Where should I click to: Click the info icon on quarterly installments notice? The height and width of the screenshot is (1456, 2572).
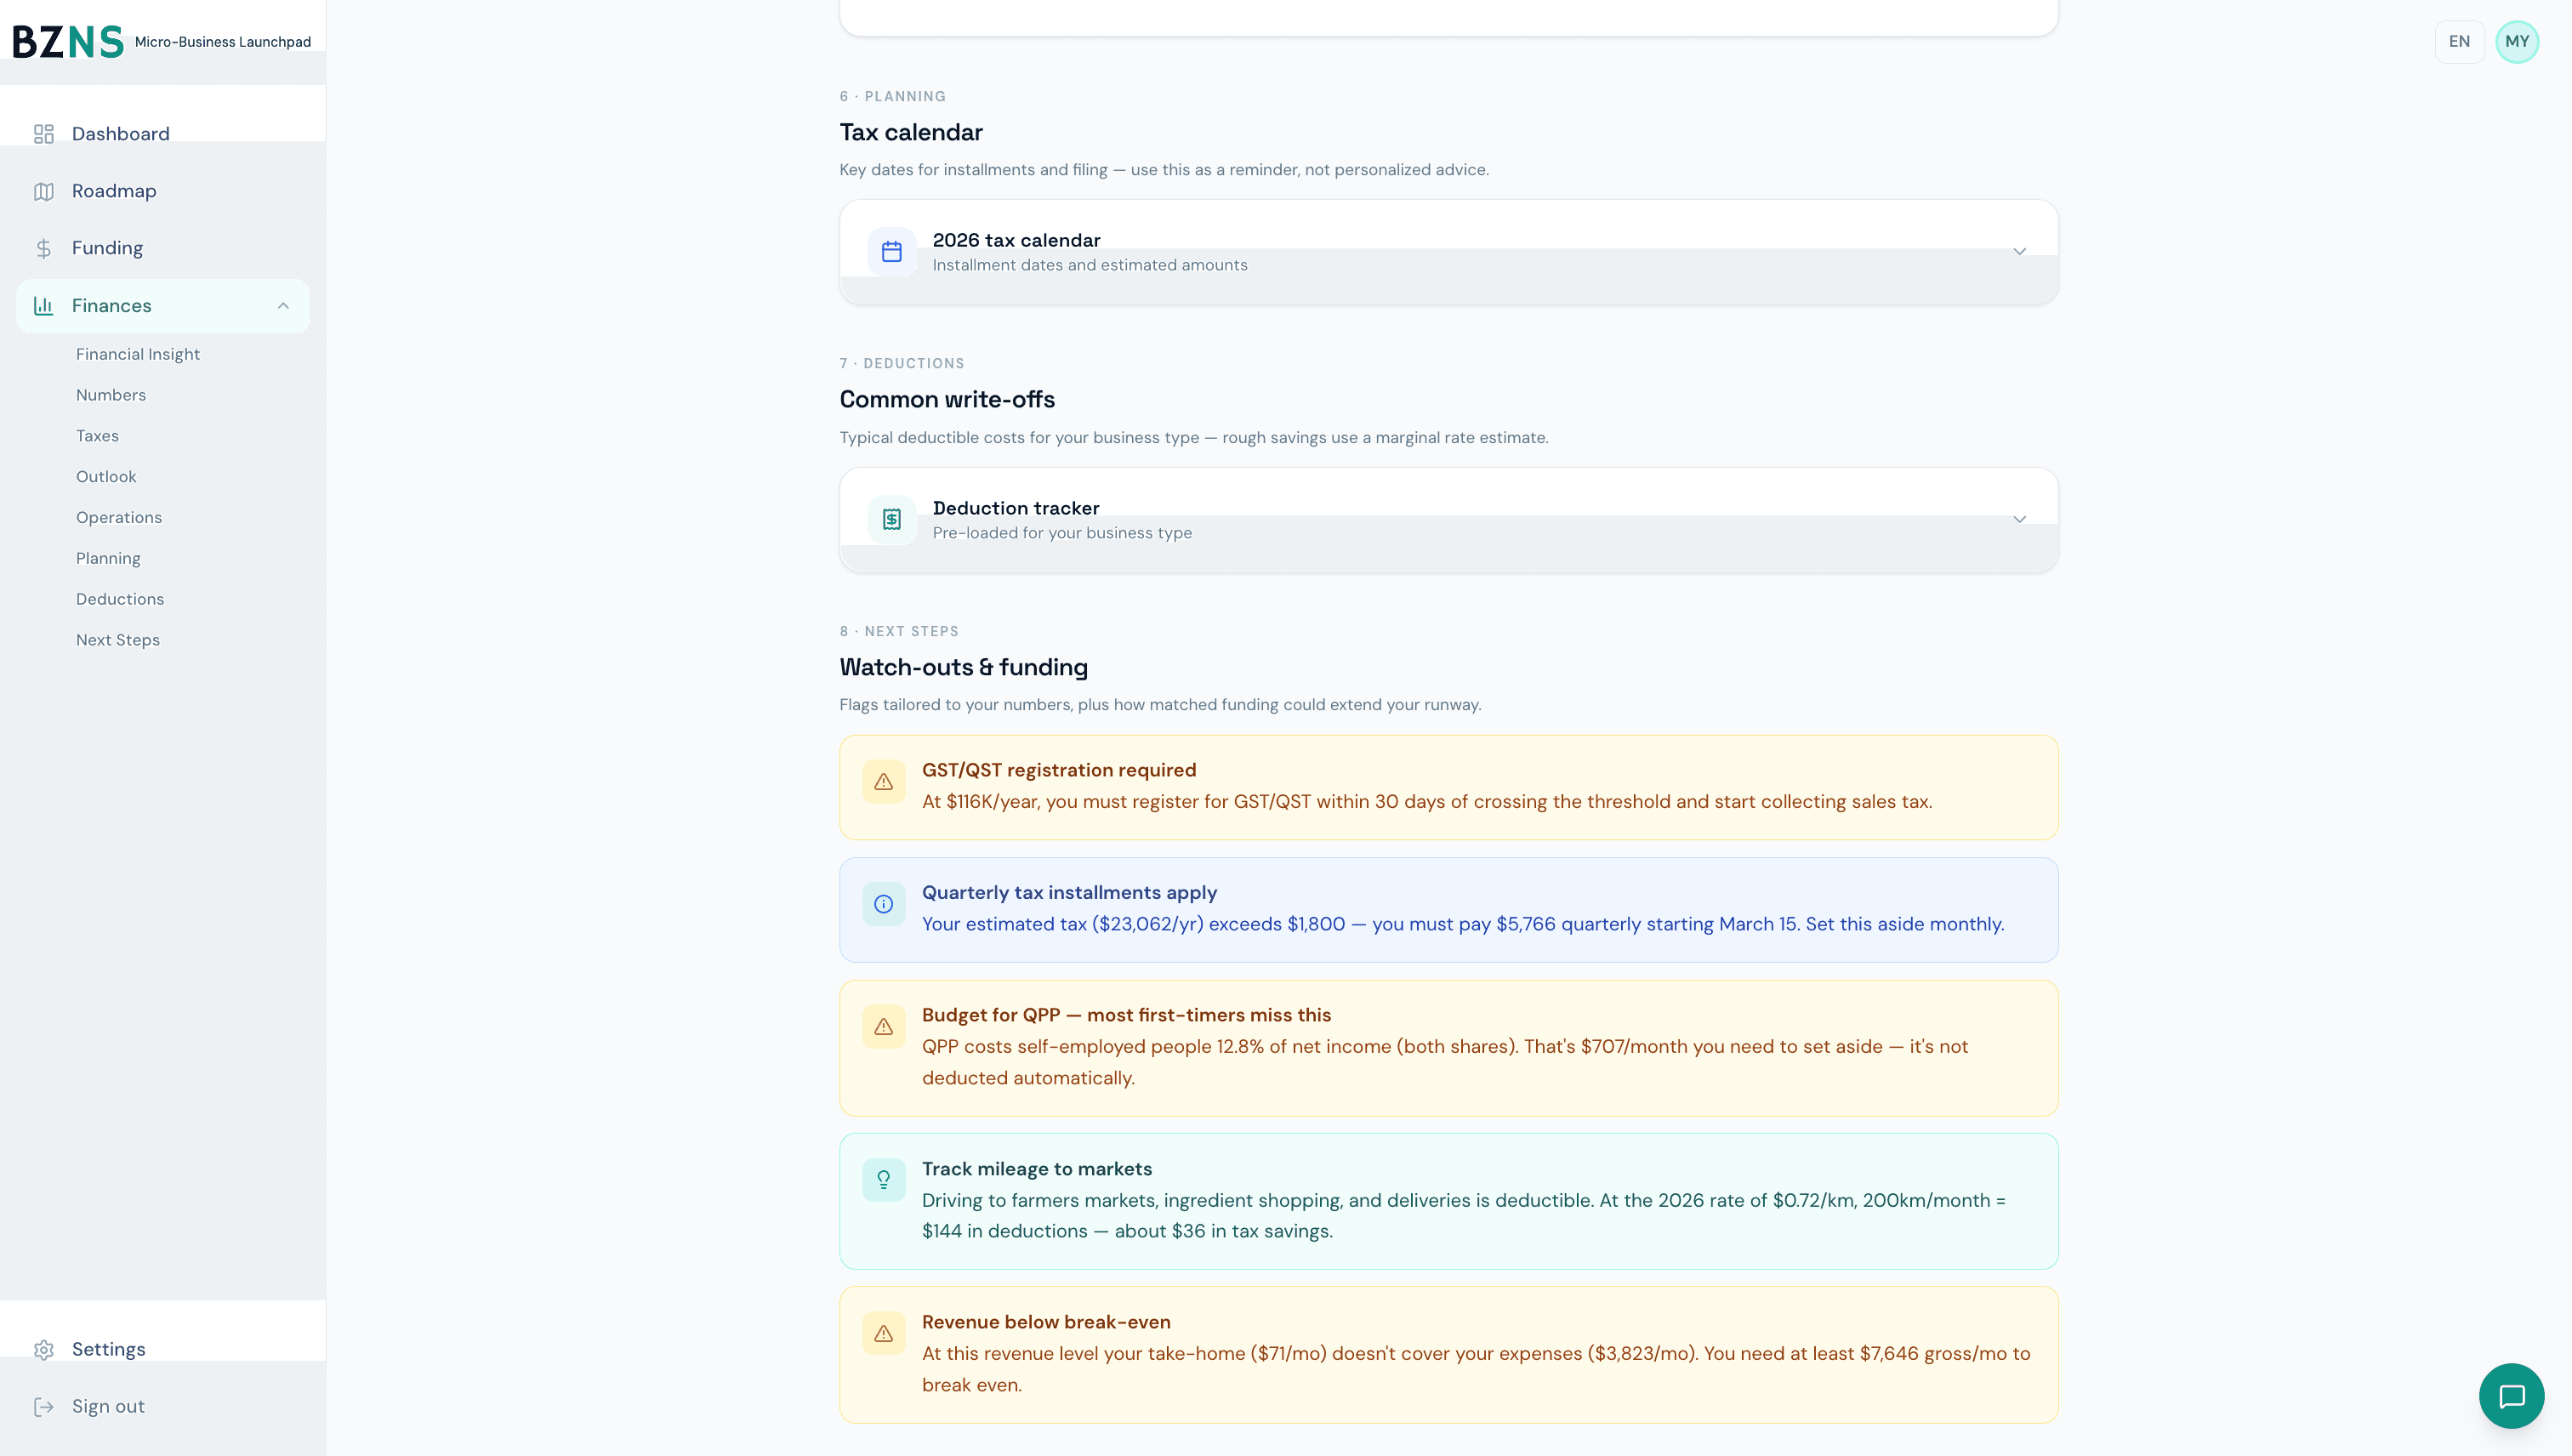(x=884, y=904)
